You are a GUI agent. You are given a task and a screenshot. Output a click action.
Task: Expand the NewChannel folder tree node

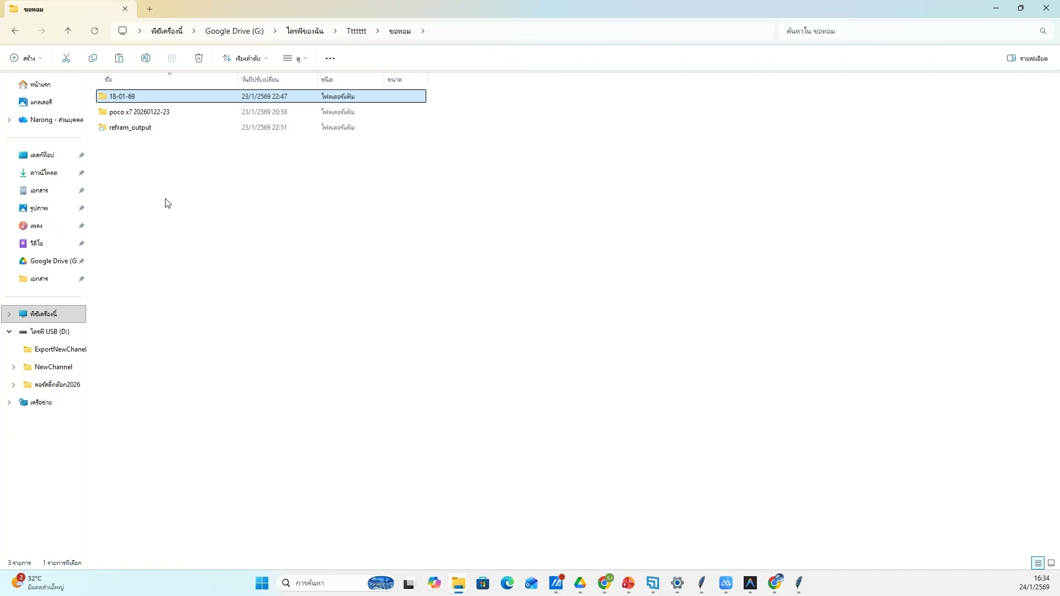tap(14, 367)
